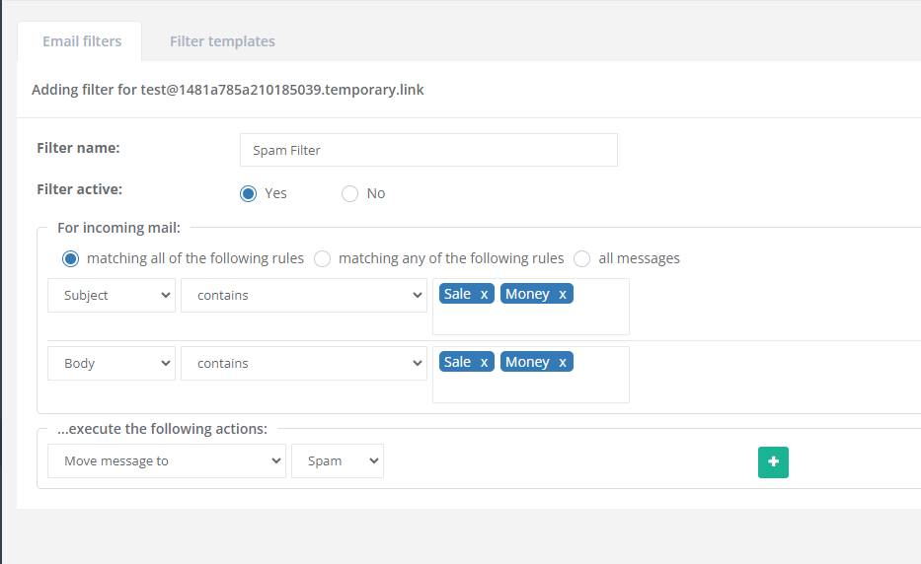
Task: Select matching all of the following rules
Action: [70, 258]
